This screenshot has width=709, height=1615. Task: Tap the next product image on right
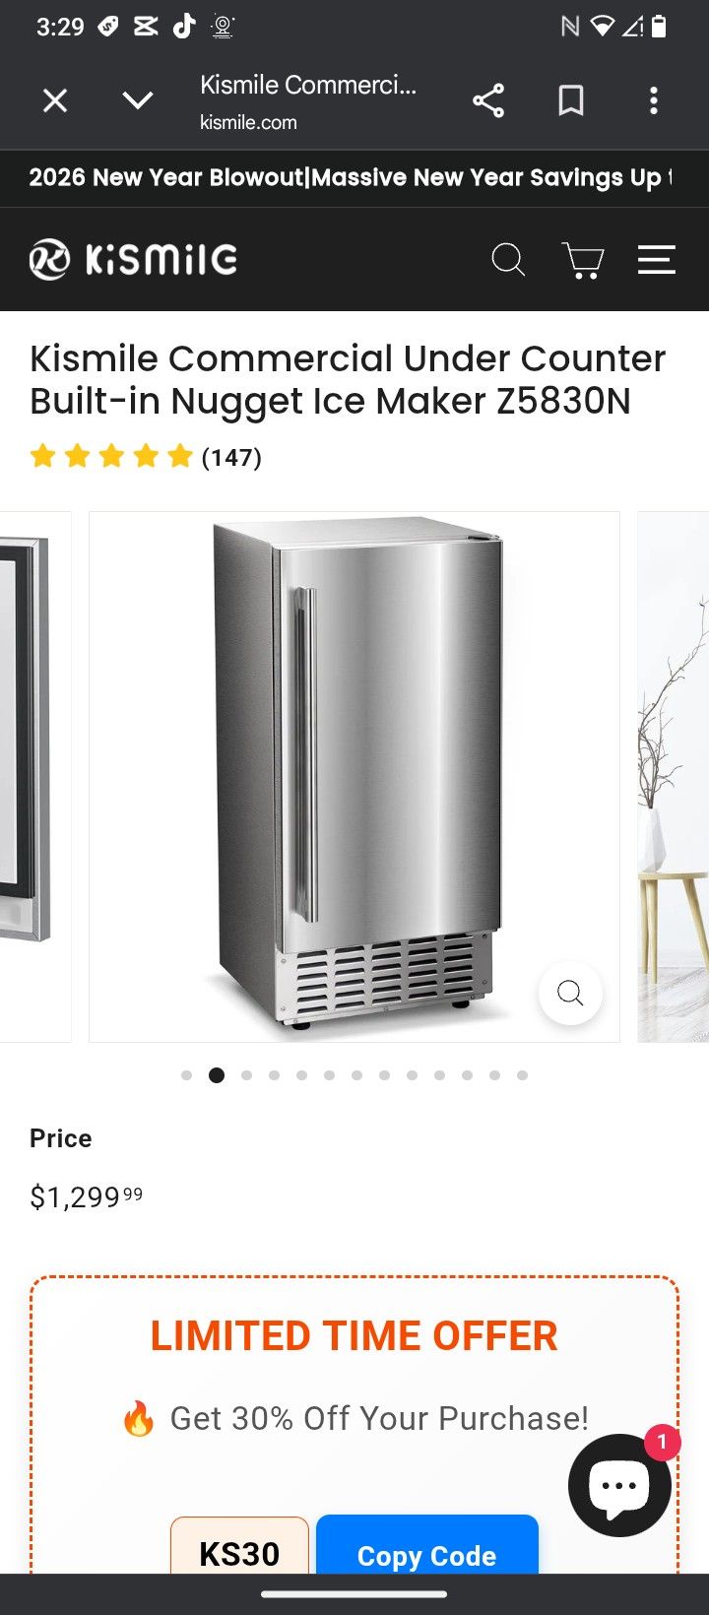(x=674, y=776)
